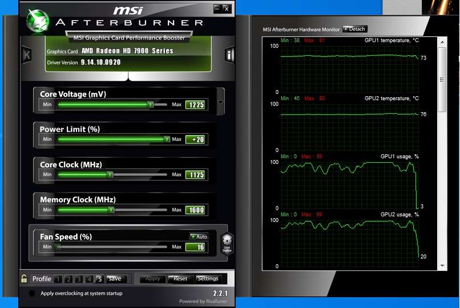Open the information panel via the i icon
The width and height of the screenshot is (460, 308).
[229, 55]
